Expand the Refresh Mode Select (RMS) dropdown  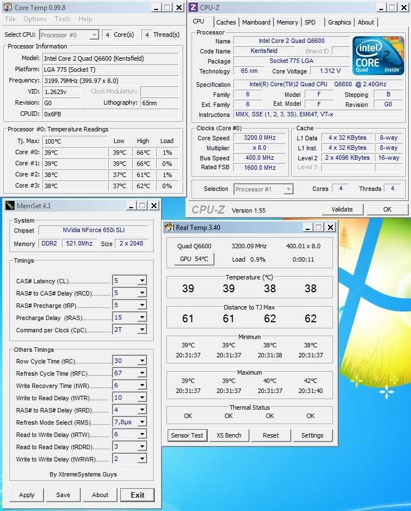click(x=142, y=422)
